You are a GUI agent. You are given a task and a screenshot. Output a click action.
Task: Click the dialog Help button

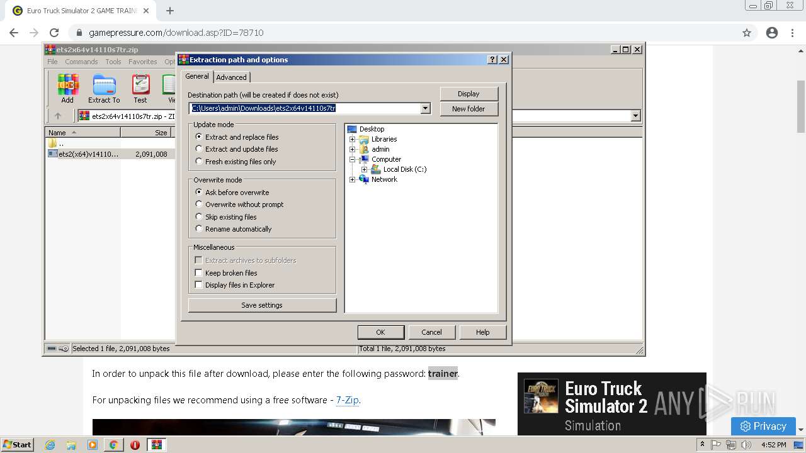pos(482,332)
